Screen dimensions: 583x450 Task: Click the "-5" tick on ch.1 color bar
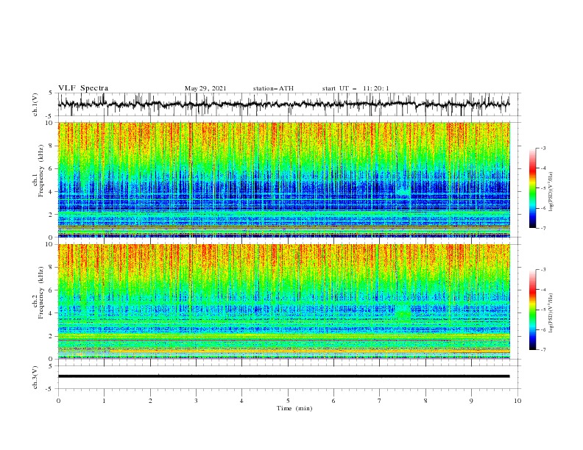pos(543,188)
